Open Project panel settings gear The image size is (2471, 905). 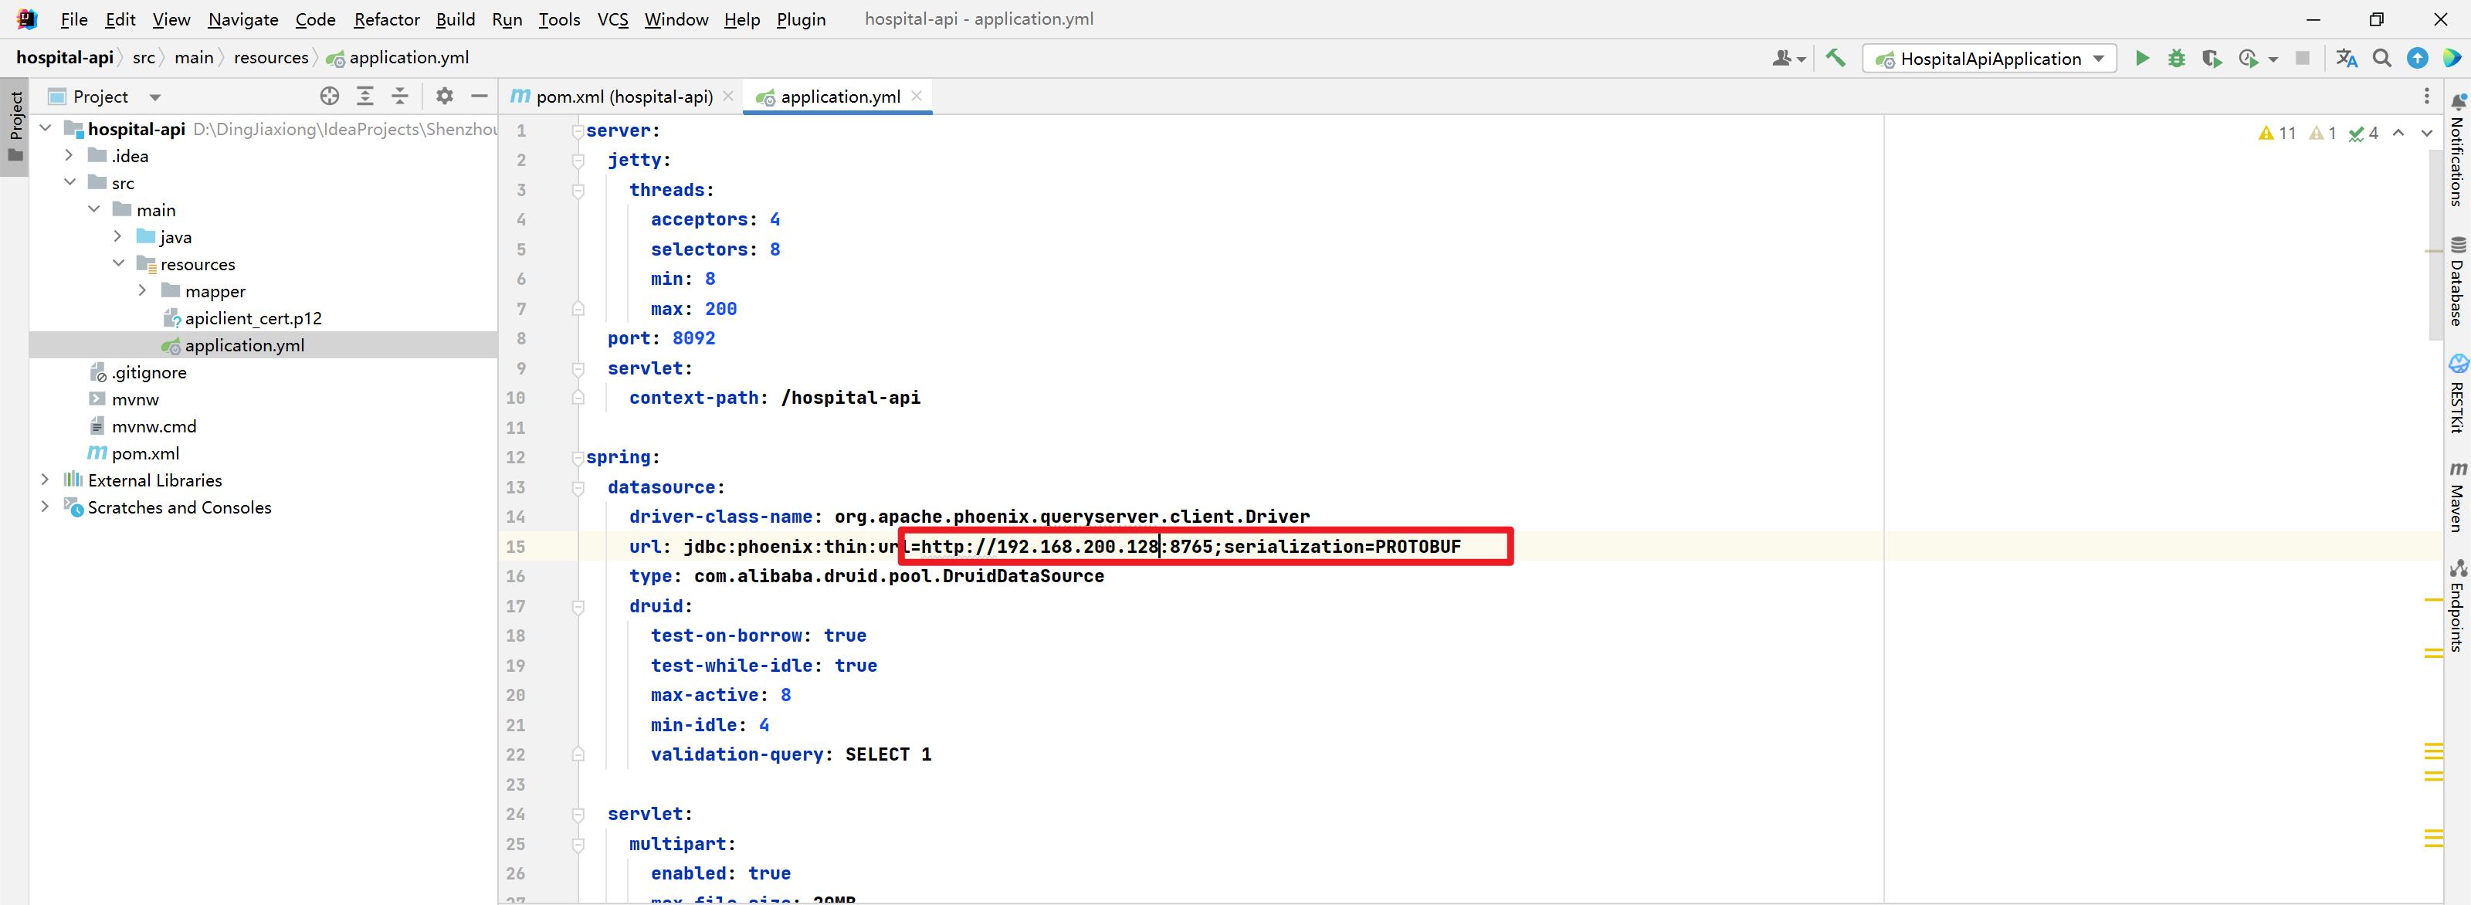(444, 96)
